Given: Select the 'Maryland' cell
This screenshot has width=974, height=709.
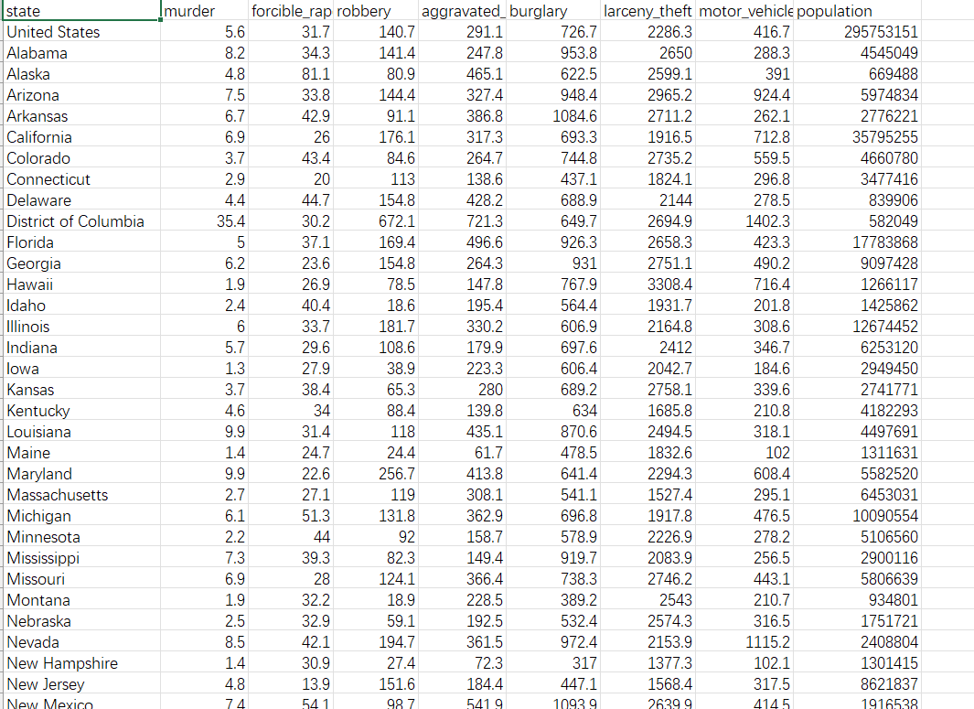Looking at the screenshot, I should pos(80,474).
